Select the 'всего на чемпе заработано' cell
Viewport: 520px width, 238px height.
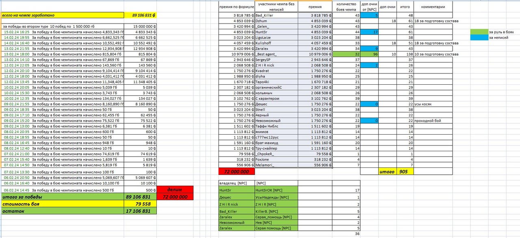click(x=62, y=15)
